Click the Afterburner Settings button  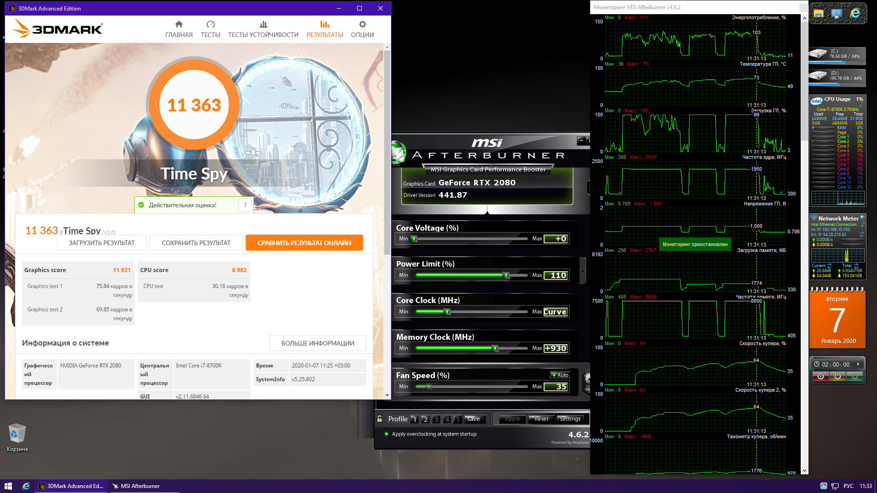click(x=570, y=419)
